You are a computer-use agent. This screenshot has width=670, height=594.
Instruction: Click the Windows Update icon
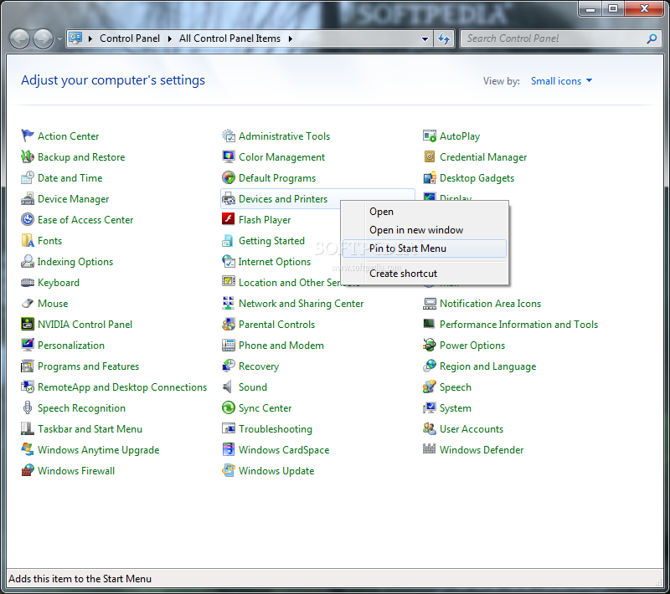[x=229, y=470]
